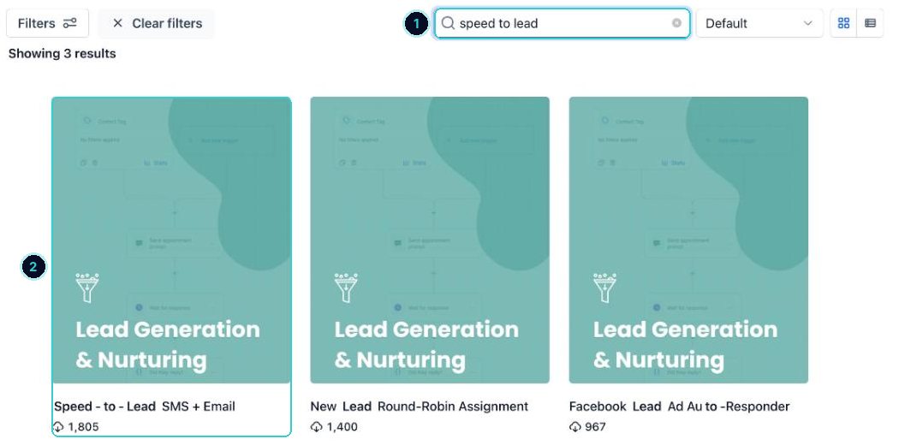Screen dimensions: 899x445
Task: Click the 1,400 install count
Action: [342, 427]
